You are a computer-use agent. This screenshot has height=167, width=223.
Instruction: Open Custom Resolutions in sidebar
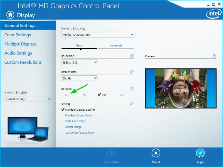pyautogui.click(x=23, y=62)
